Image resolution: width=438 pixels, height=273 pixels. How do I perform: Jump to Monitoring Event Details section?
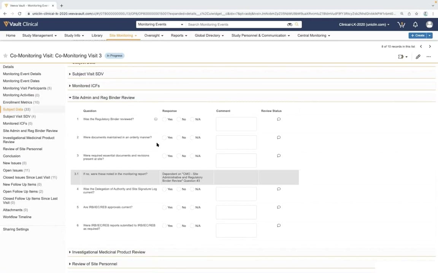click(x=22, y=74)
